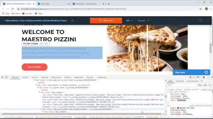The height and width of the screenshot is (119, 213).
Task: Add a new style rule with plus icon
Action: tap(209, 85)
